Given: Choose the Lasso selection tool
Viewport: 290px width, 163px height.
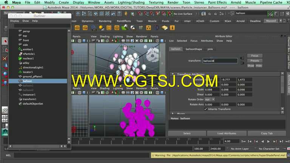Looking at the screenshot, I should (x=5, y=49).
